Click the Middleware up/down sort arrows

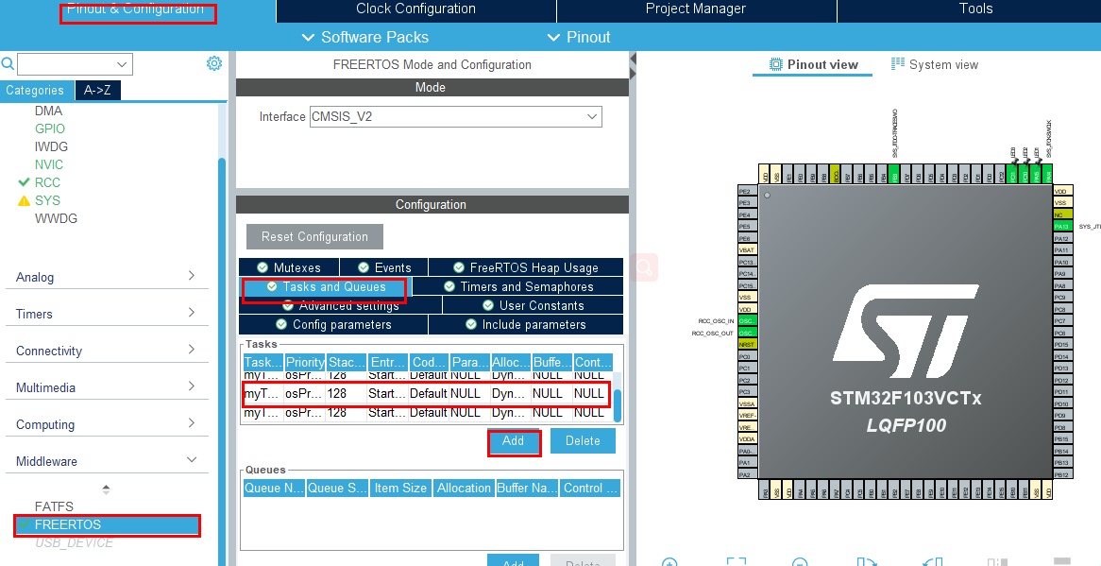(x=106, y=489)
